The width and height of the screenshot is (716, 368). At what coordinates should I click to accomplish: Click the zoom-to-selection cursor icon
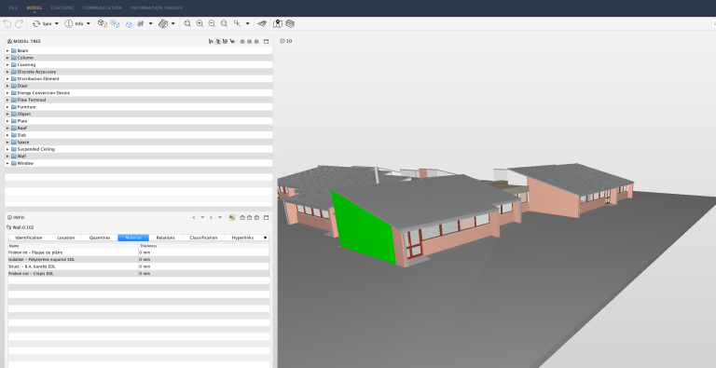click(x=237, y=23)
